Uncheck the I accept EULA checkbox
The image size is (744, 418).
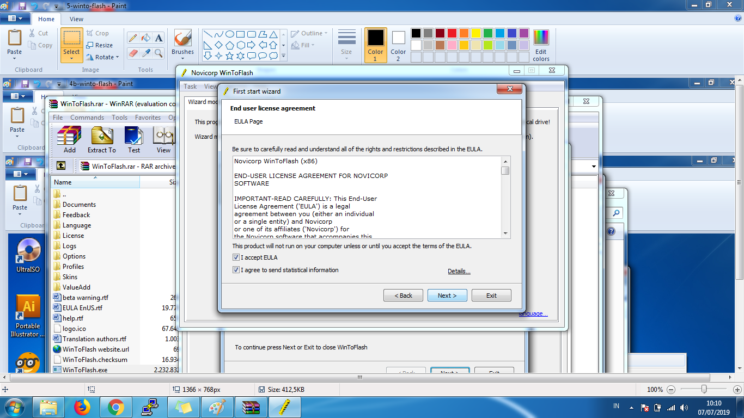[x=236, y=257]
